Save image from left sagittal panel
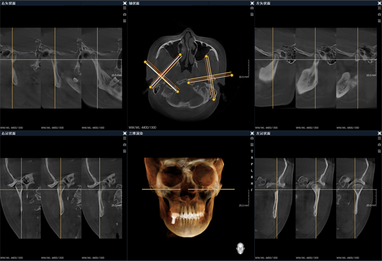Image resolution: width=382 pixels, height=261 pixels. click(380, 21)
